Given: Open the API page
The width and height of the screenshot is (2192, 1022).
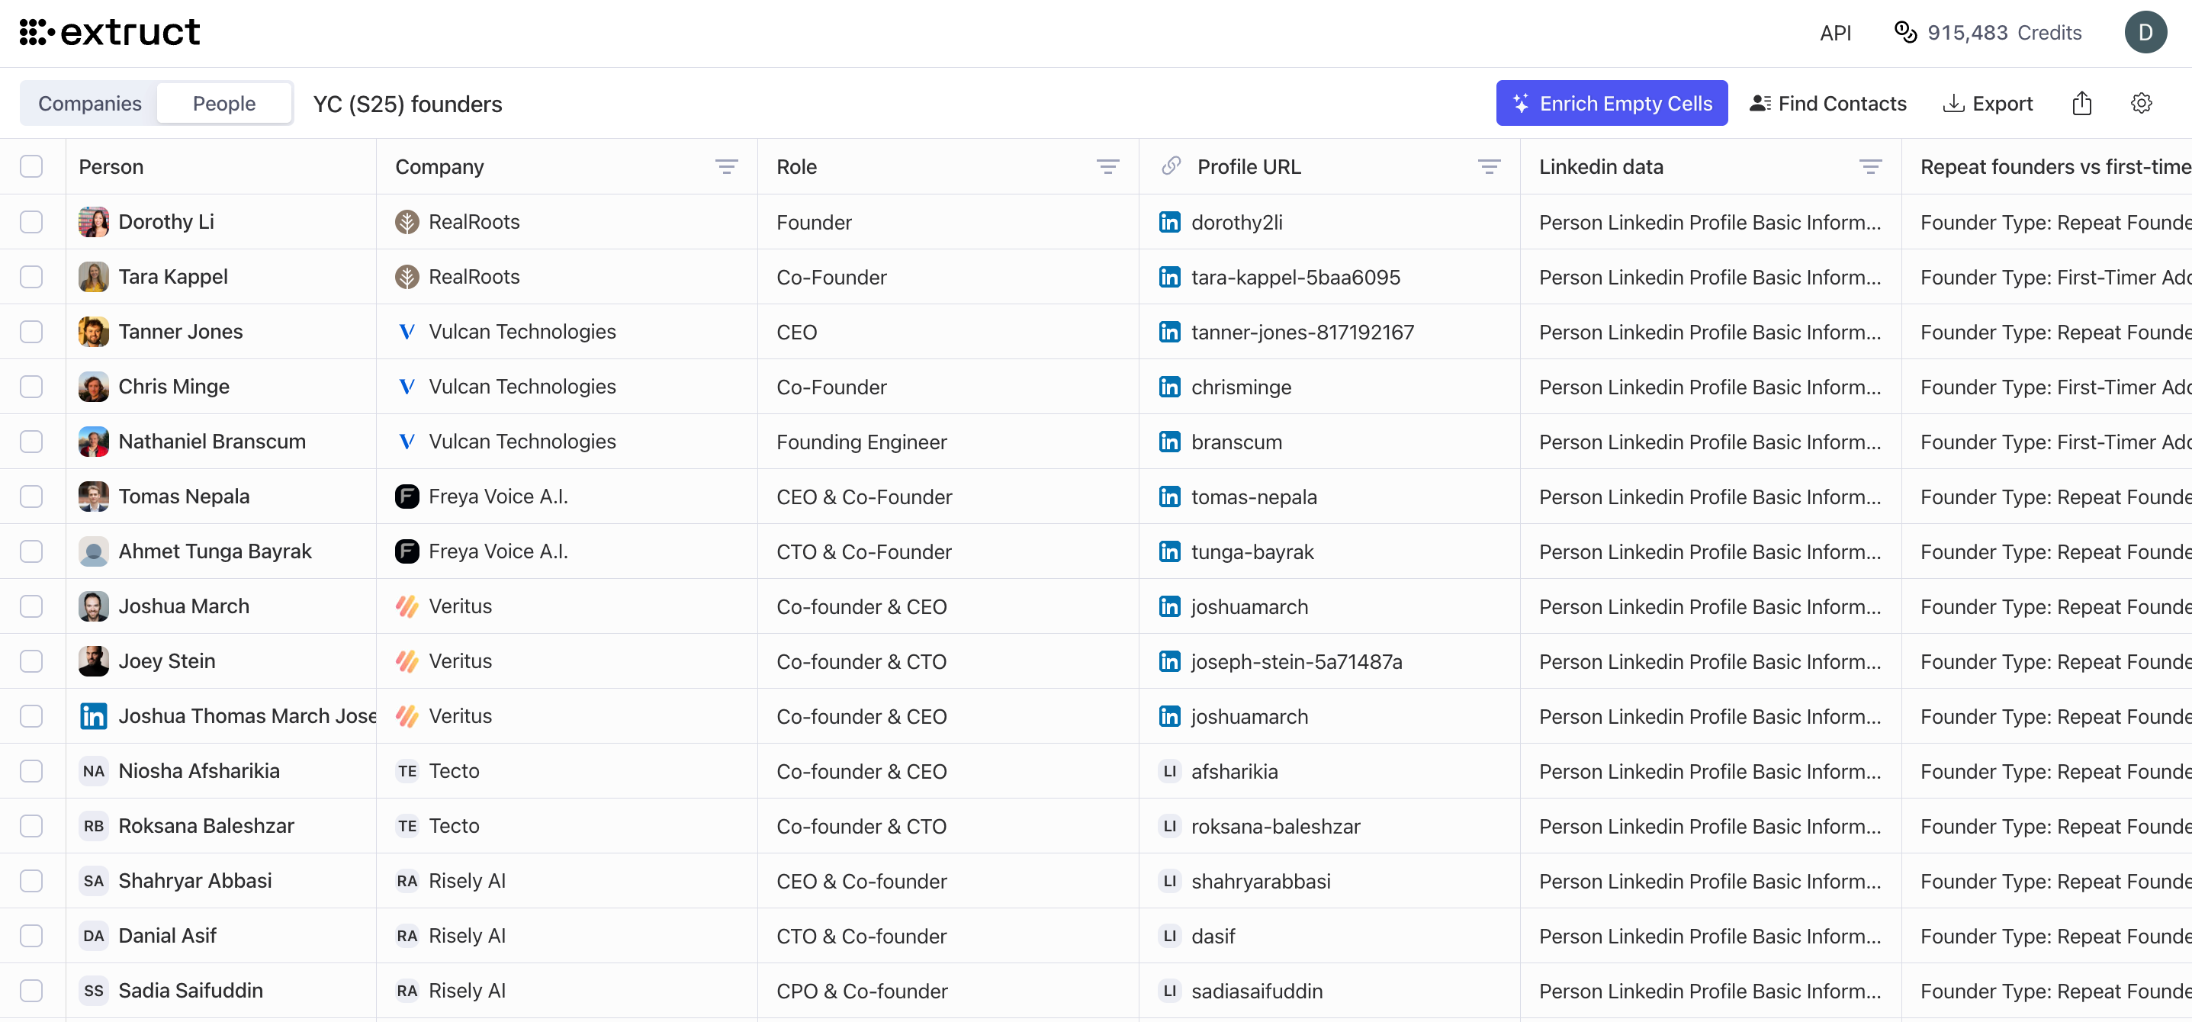Looking at the screenshot, I should (1836, 32).
